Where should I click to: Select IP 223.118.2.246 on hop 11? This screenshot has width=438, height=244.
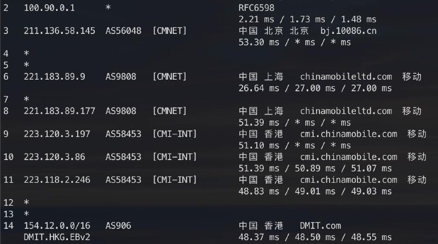tap(57, 180)
